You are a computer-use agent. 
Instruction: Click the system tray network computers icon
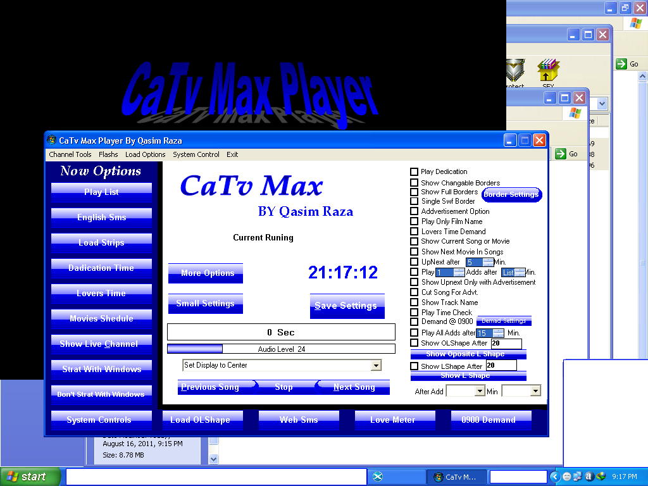578,477
